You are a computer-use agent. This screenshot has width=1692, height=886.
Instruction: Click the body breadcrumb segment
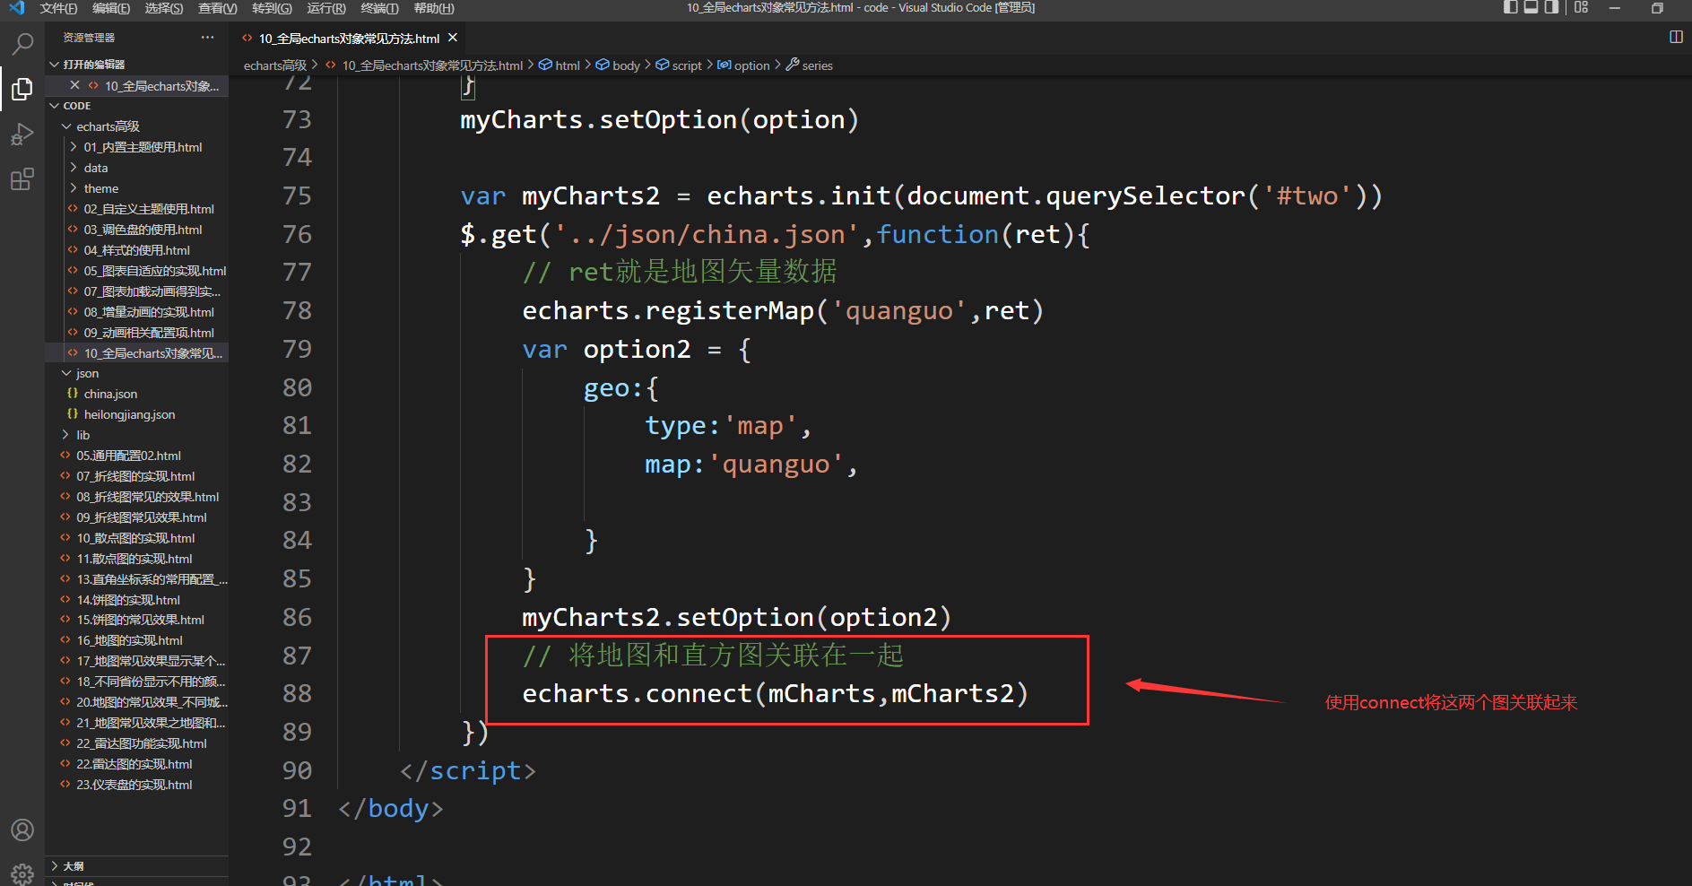click(x=626, y=65)
